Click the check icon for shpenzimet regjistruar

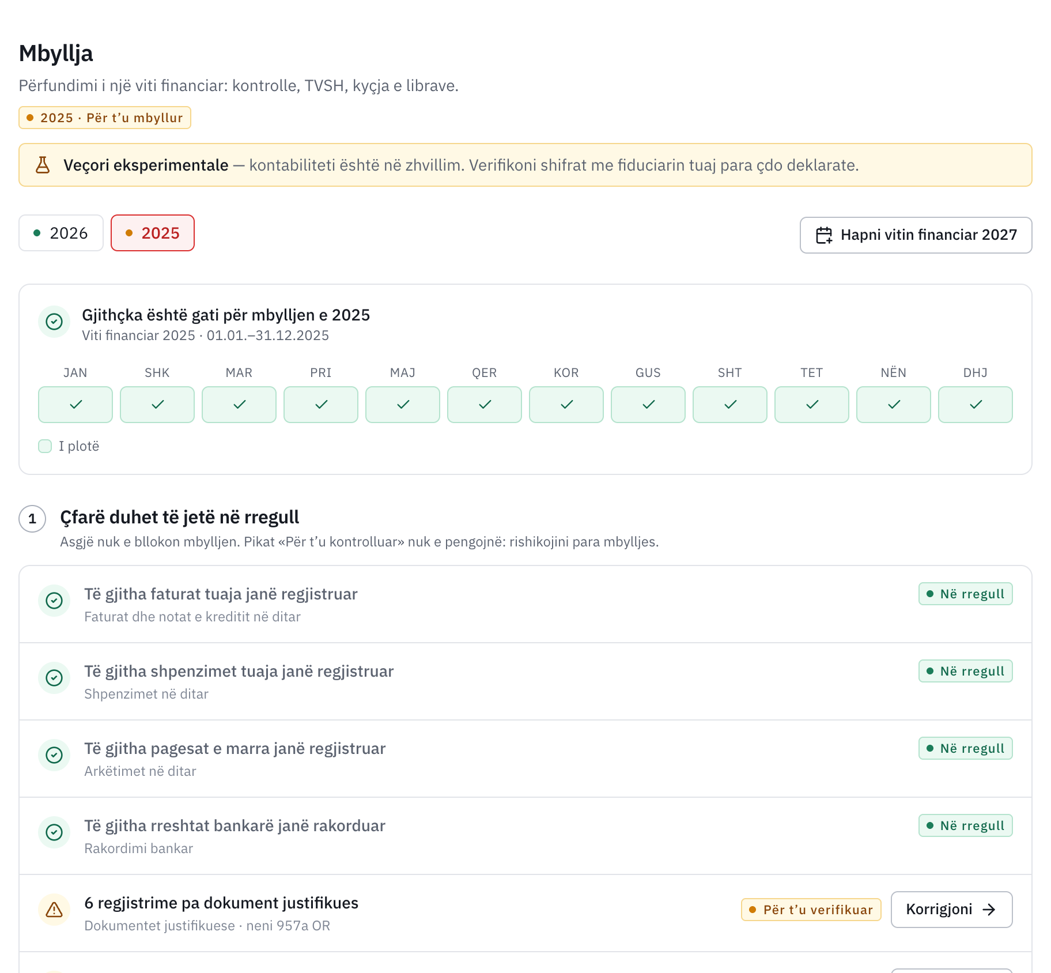tap(54, 678)
